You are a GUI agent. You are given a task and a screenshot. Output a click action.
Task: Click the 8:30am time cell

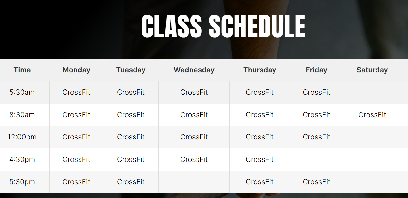22,115
